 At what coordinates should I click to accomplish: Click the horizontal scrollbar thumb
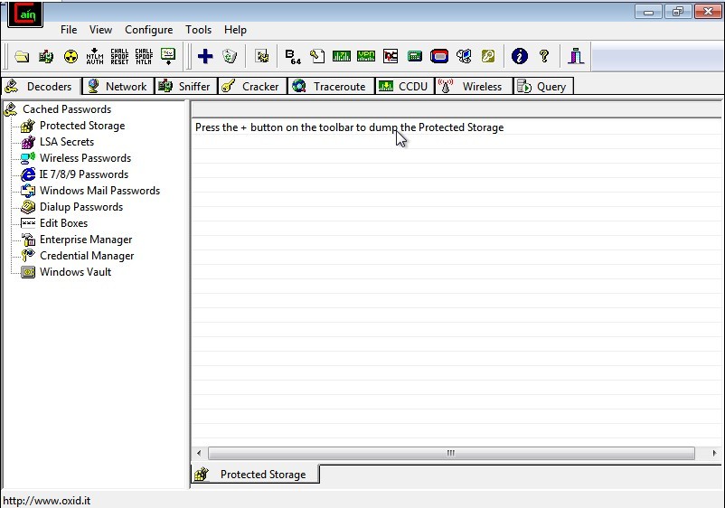point(451,453)
